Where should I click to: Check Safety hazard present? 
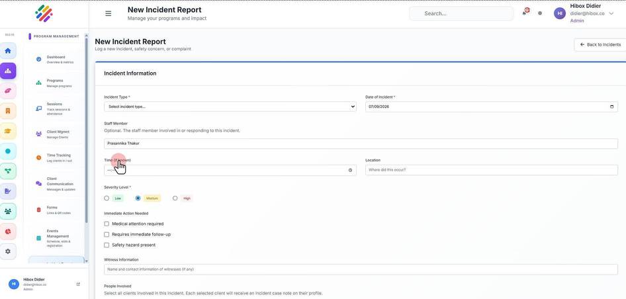coord(107,245)
